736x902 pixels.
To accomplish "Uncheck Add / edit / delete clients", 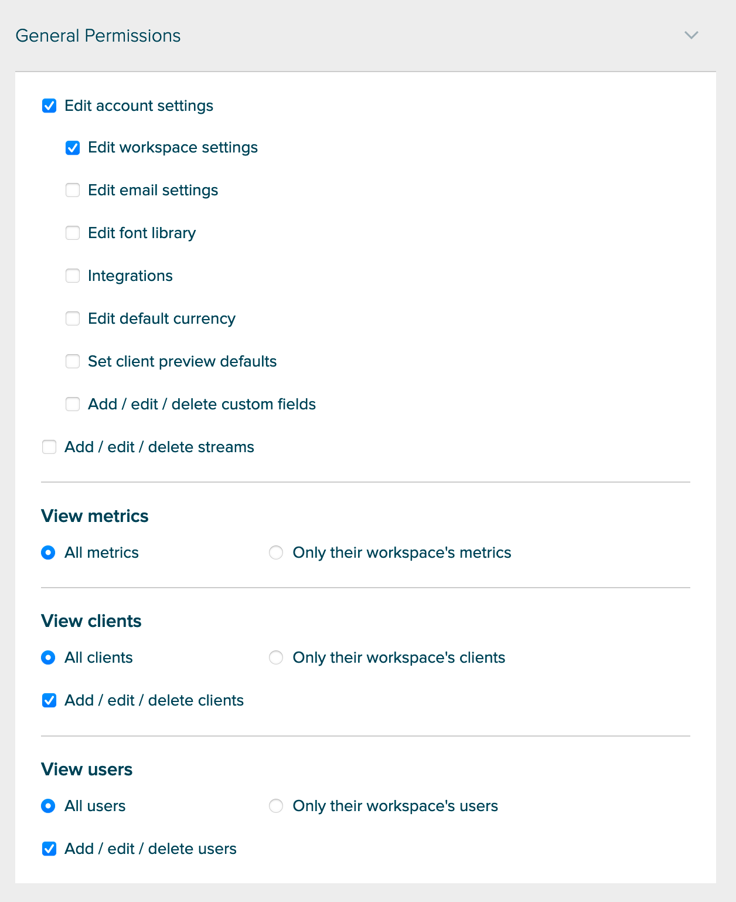I will coord(49,700).
